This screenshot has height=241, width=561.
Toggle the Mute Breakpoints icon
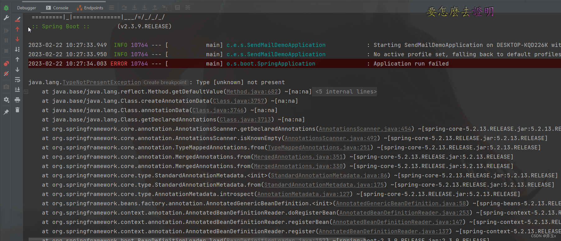6,74
